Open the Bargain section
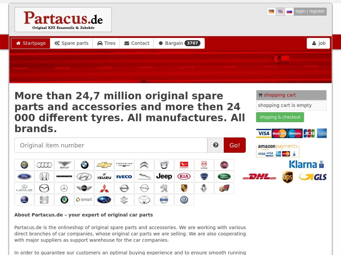341x255 pixels. tap(179, 43)
